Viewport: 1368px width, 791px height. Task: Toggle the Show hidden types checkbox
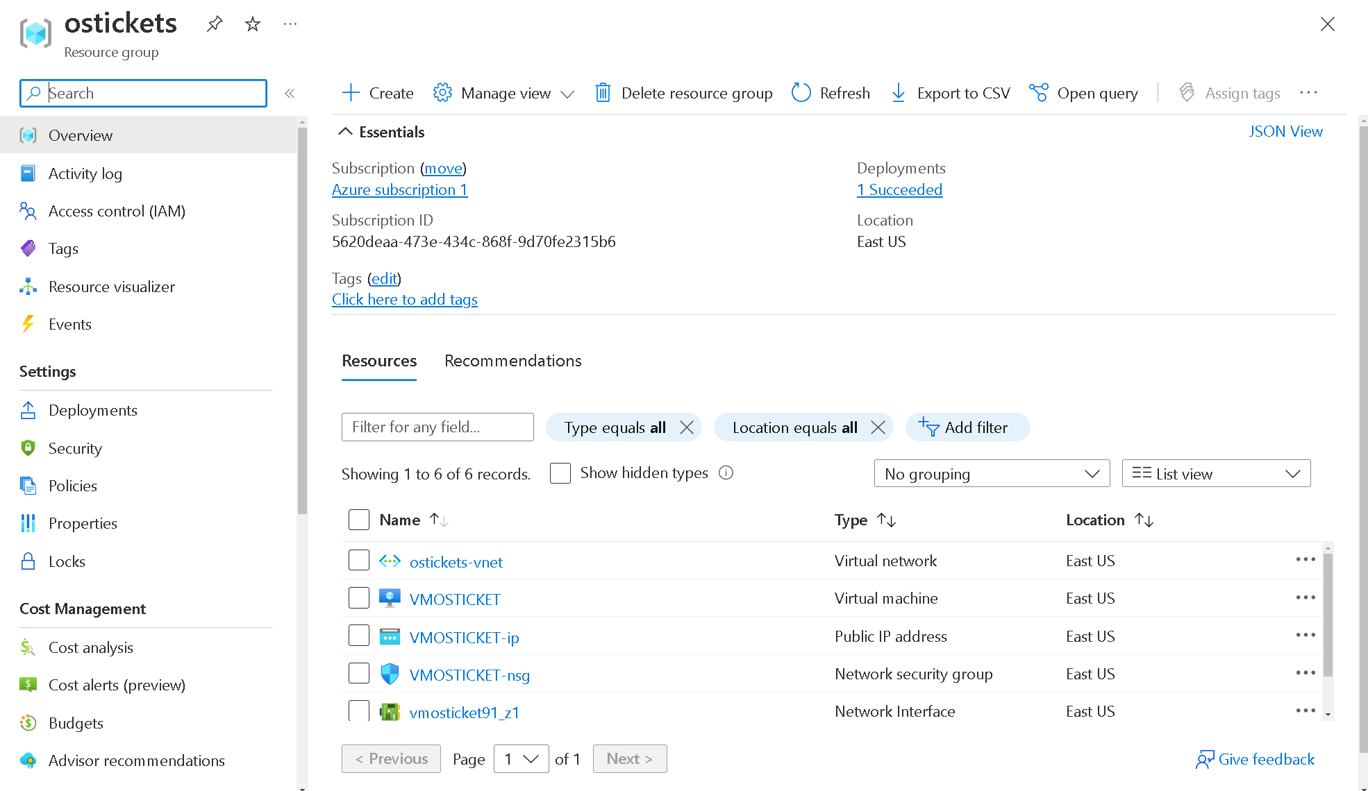tap(560, 473)
